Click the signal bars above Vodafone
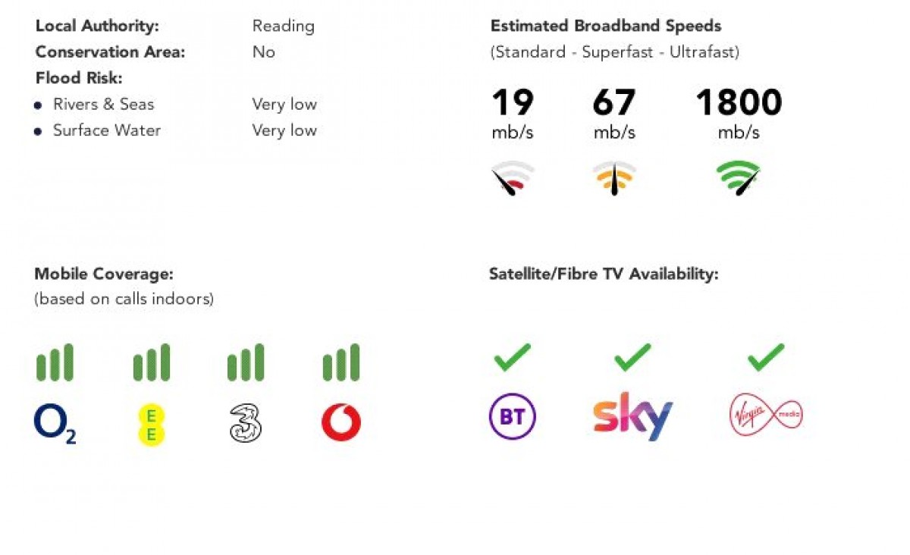Image resolution: width=910 pixels, height=555 pixels. 341,362
